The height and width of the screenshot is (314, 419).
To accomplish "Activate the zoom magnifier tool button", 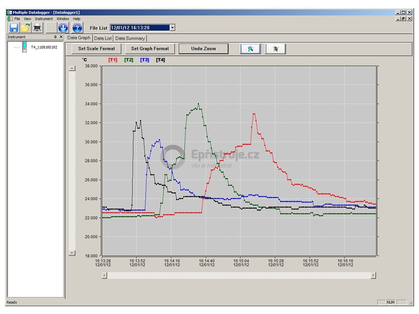I will click(x=250, y=49).
